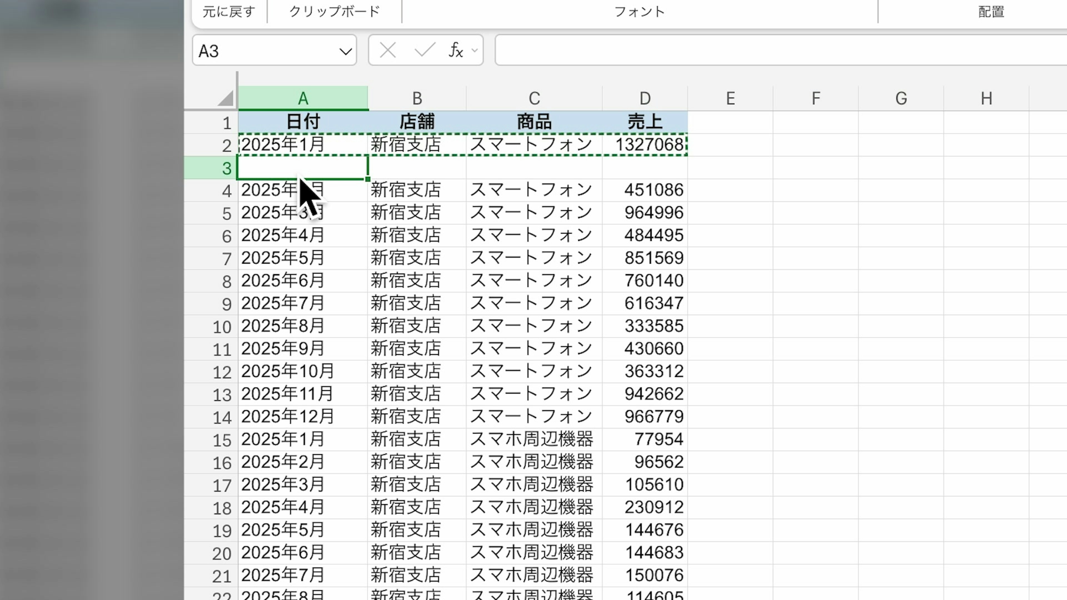The width and height of the screenshot is (1067, 600).
Task: Click the クリップボード group label
Action: point(334,12)
